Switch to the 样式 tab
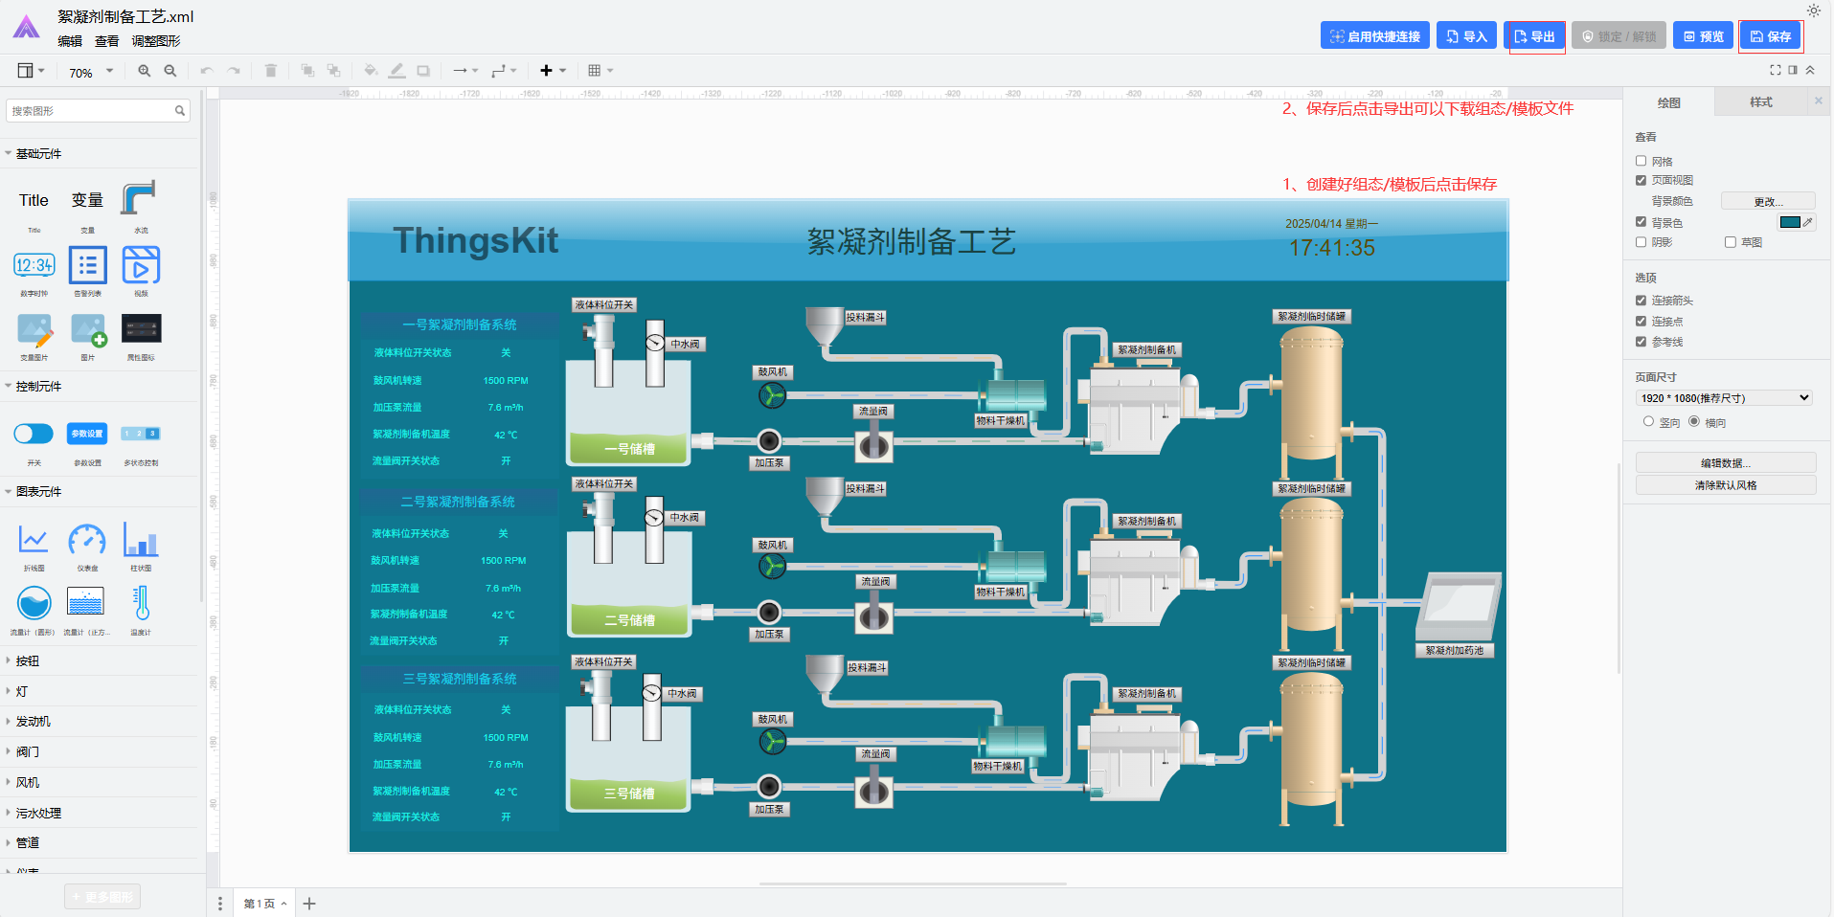 (x=1760, y=102)
